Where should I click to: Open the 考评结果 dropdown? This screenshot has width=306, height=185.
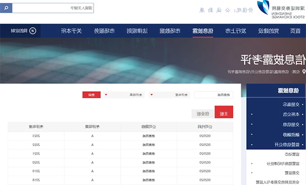click(x=124, y=95)
